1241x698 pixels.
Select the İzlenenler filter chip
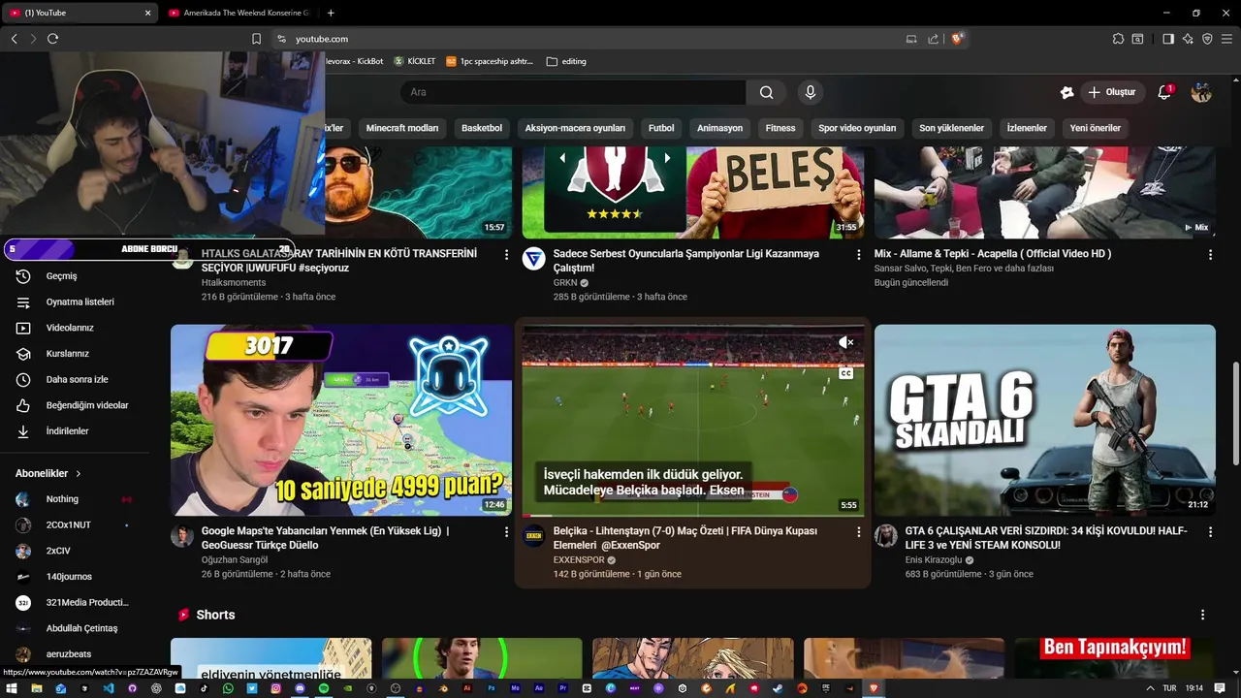point(1027,128)
